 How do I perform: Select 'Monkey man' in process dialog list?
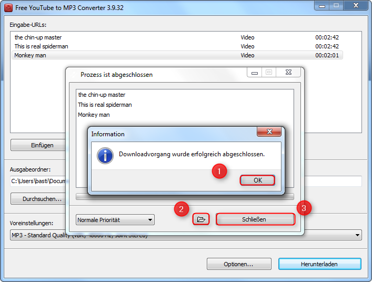(94, 115)
